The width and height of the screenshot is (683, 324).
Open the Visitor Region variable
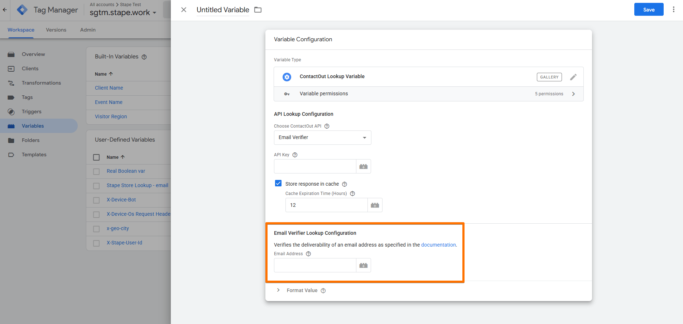click(111, 116)
